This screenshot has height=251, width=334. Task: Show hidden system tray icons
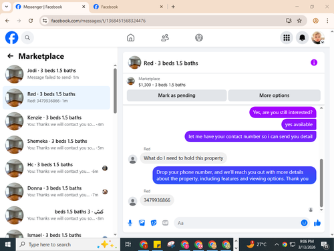(x=277, y=244)
